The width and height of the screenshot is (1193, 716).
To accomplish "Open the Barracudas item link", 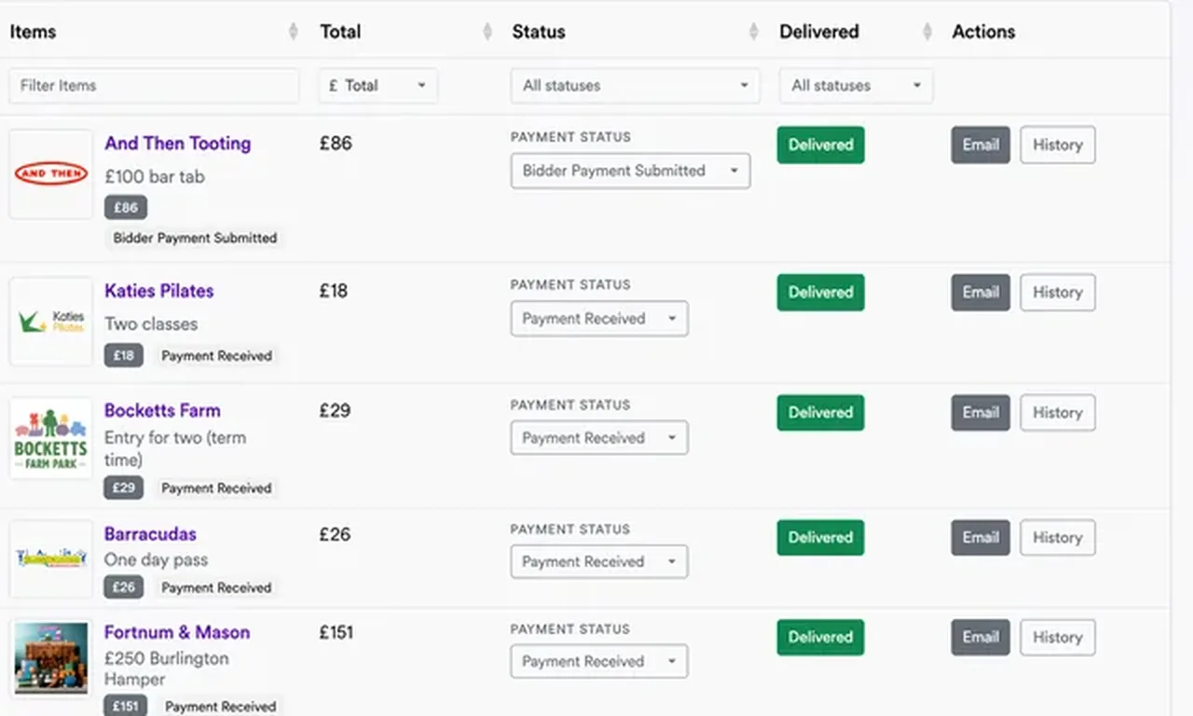I will [x=150, y=534].
